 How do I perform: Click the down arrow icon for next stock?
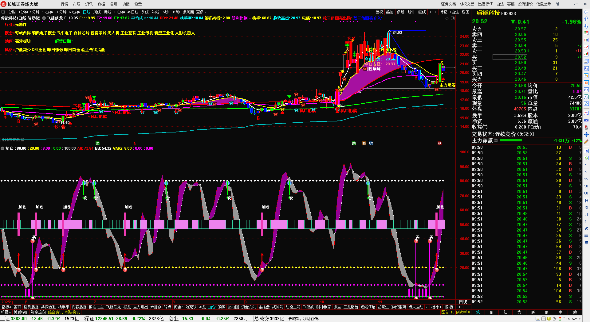point(586,26)
